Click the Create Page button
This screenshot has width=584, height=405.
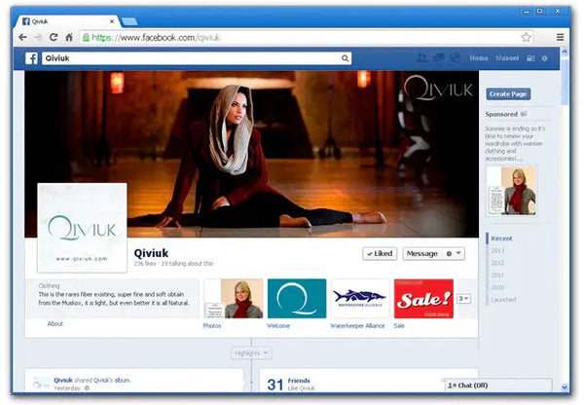coord(508,93)
